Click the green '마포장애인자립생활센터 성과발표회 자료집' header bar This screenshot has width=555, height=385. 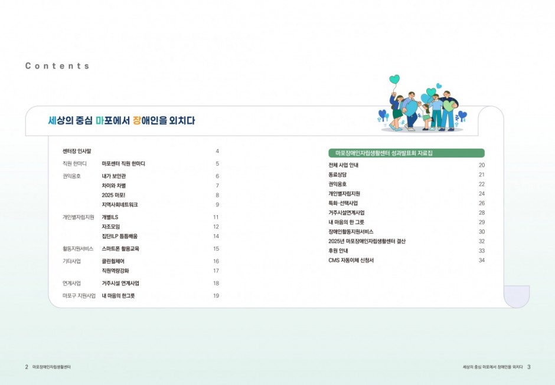tap(406, 153)
